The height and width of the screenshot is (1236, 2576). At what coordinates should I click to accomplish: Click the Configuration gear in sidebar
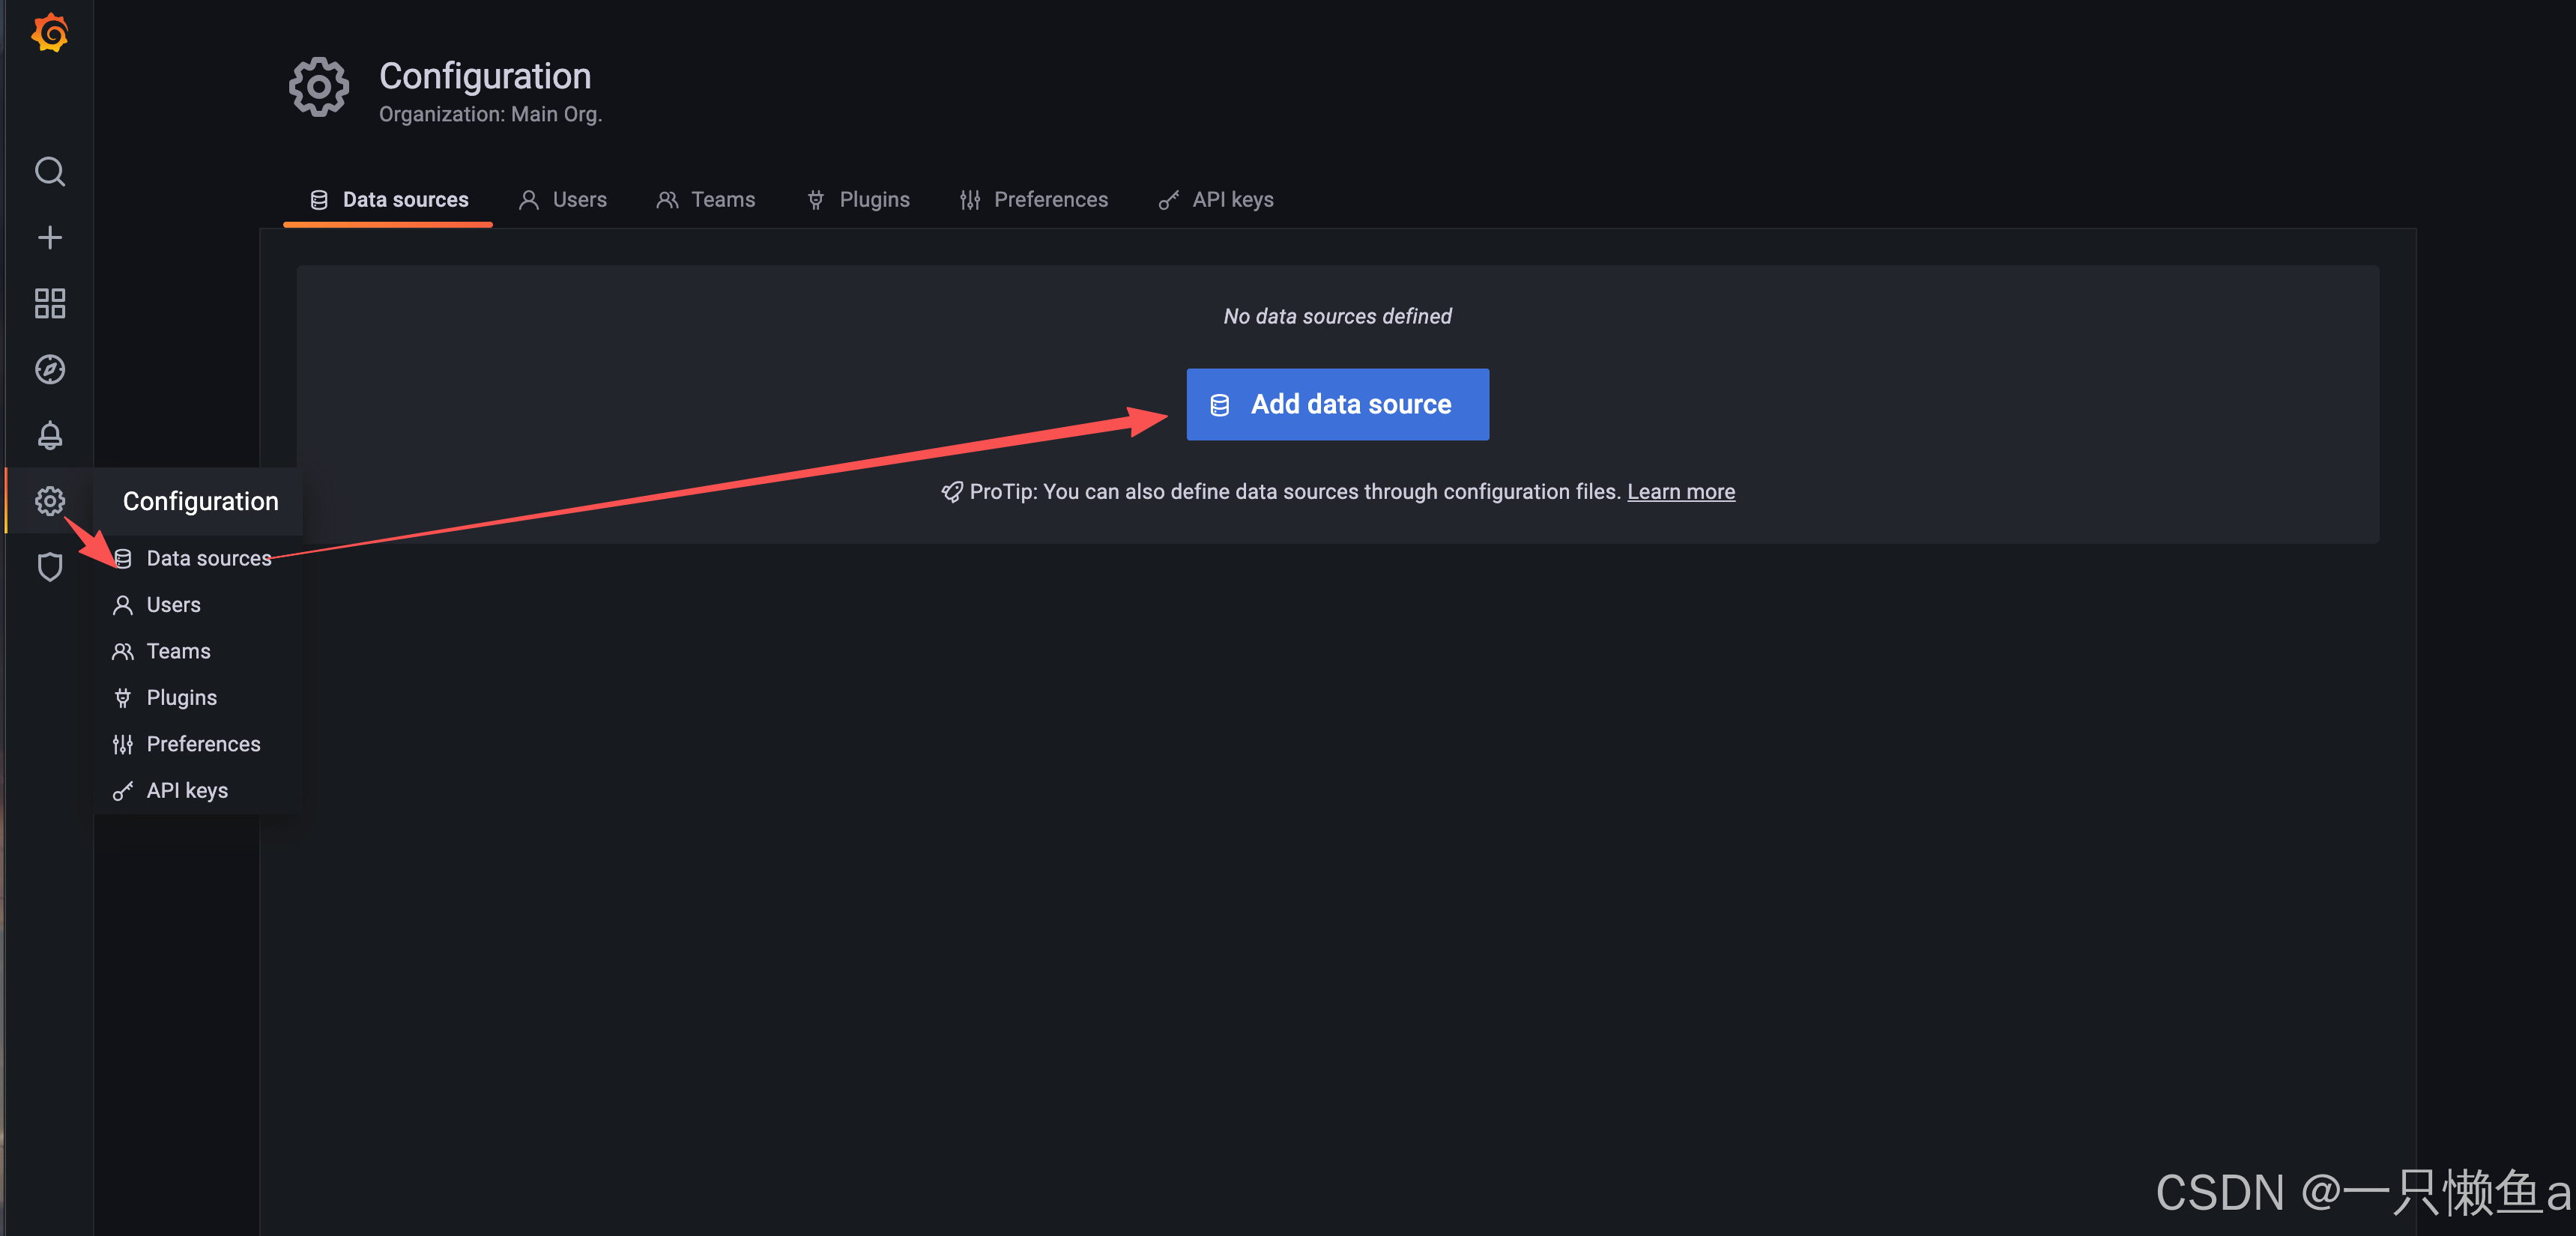(x=49, y=501)
